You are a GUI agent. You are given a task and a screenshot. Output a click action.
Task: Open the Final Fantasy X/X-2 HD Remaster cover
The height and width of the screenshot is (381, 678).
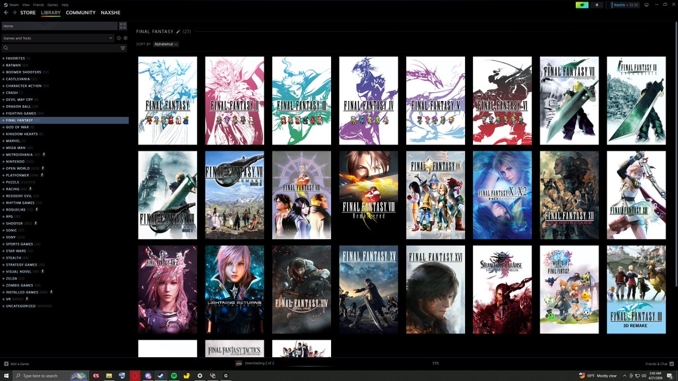point(502,195)
